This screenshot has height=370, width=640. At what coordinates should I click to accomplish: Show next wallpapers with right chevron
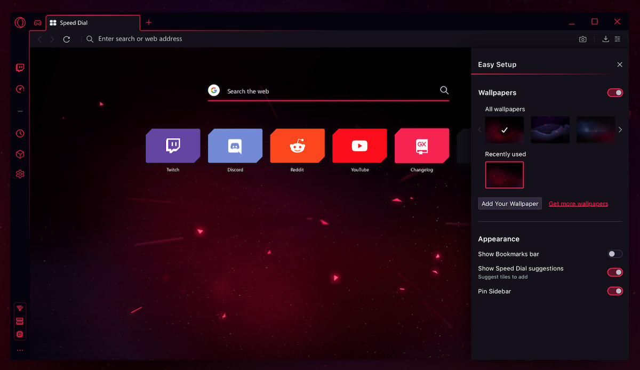[620, 130]
